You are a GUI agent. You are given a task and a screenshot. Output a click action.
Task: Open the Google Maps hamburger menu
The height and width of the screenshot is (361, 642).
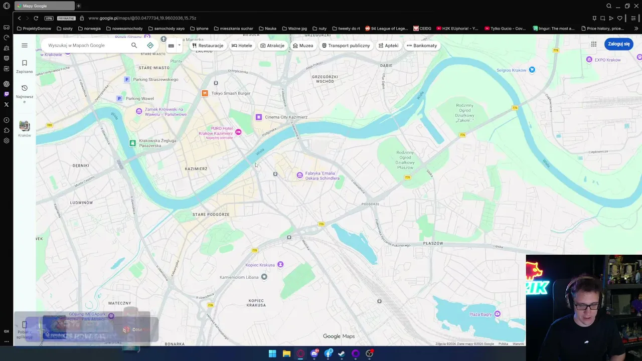coord(24,45)
